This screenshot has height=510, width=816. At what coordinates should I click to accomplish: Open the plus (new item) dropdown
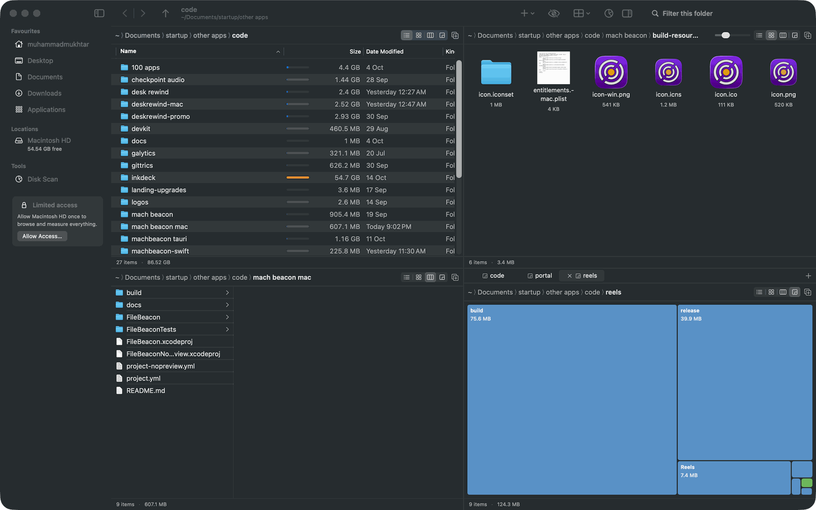pos(527,13)
